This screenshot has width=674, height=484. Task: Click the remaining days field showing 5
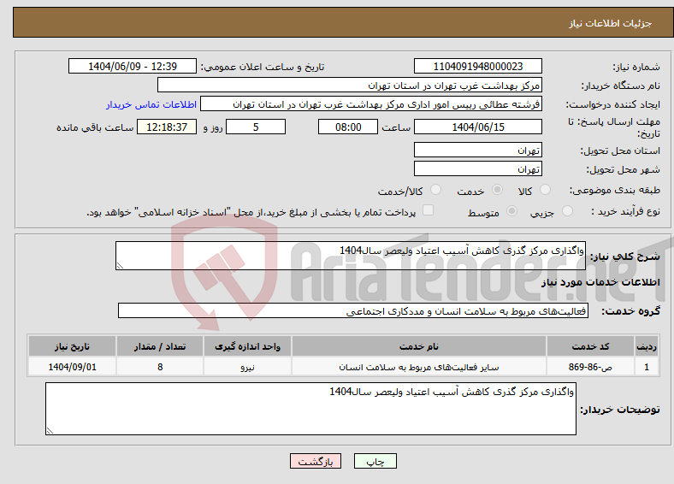(256, 127)
